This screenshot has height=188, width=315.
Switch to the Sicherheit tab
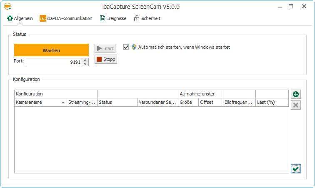[147, 18]
